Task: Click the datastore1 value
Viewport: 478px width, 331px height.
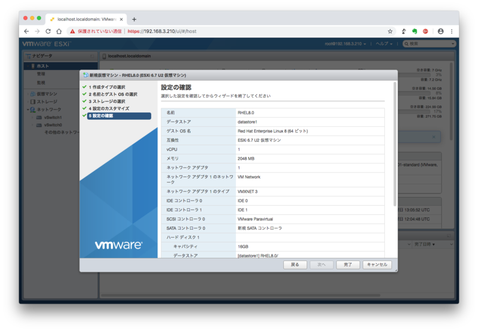Action: pos(247,122)
